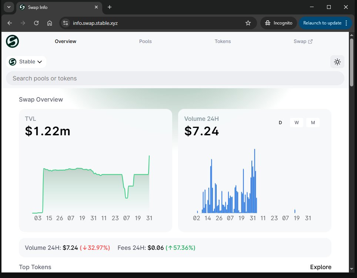Bookmark this page with the star icon

pyautogui.click(x=248, y=23)
